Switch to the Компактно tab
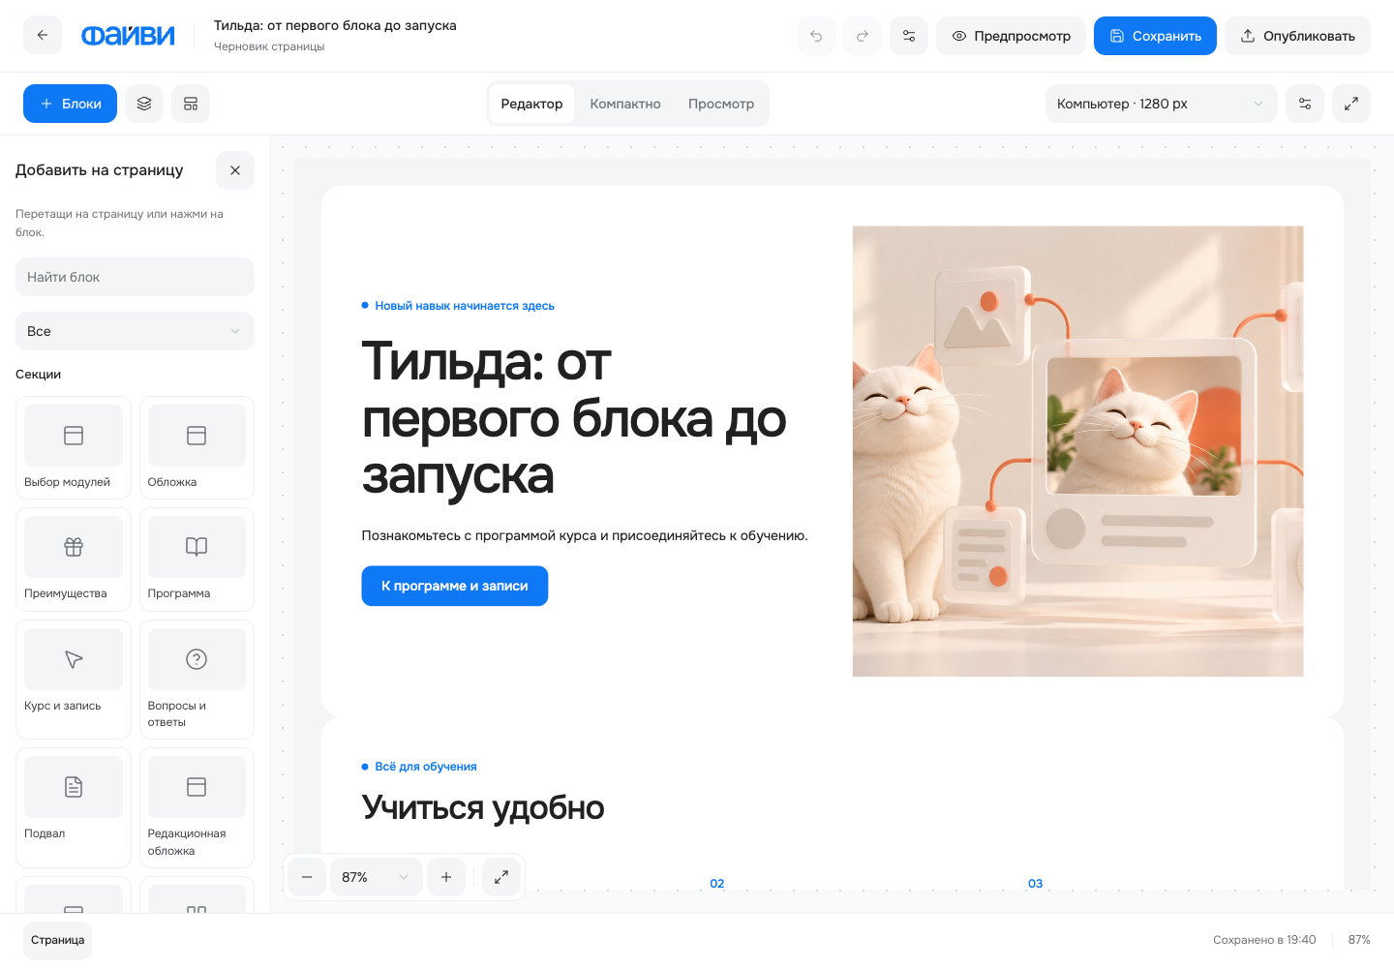 (x=625, y=104)
